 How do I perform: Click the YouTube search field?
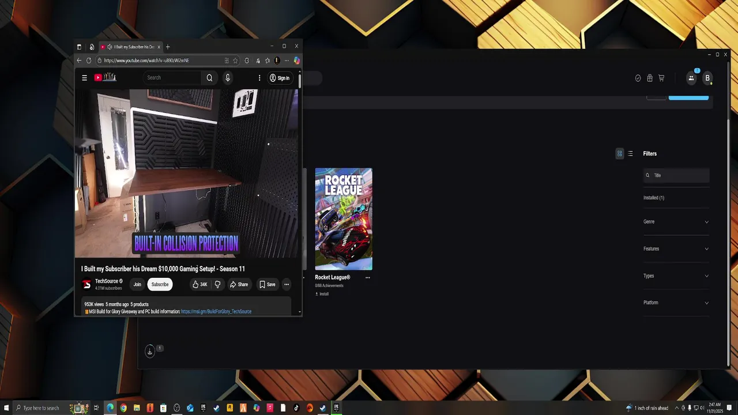(x=172, y=78)
